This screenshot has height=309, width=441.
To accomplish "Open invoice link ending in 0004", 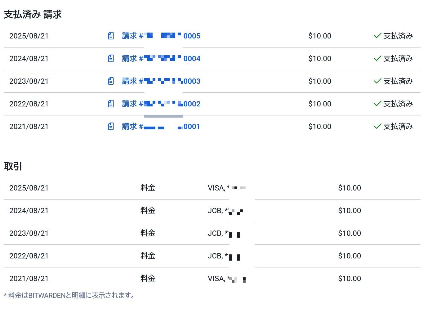I will click(x=161, y=58).
